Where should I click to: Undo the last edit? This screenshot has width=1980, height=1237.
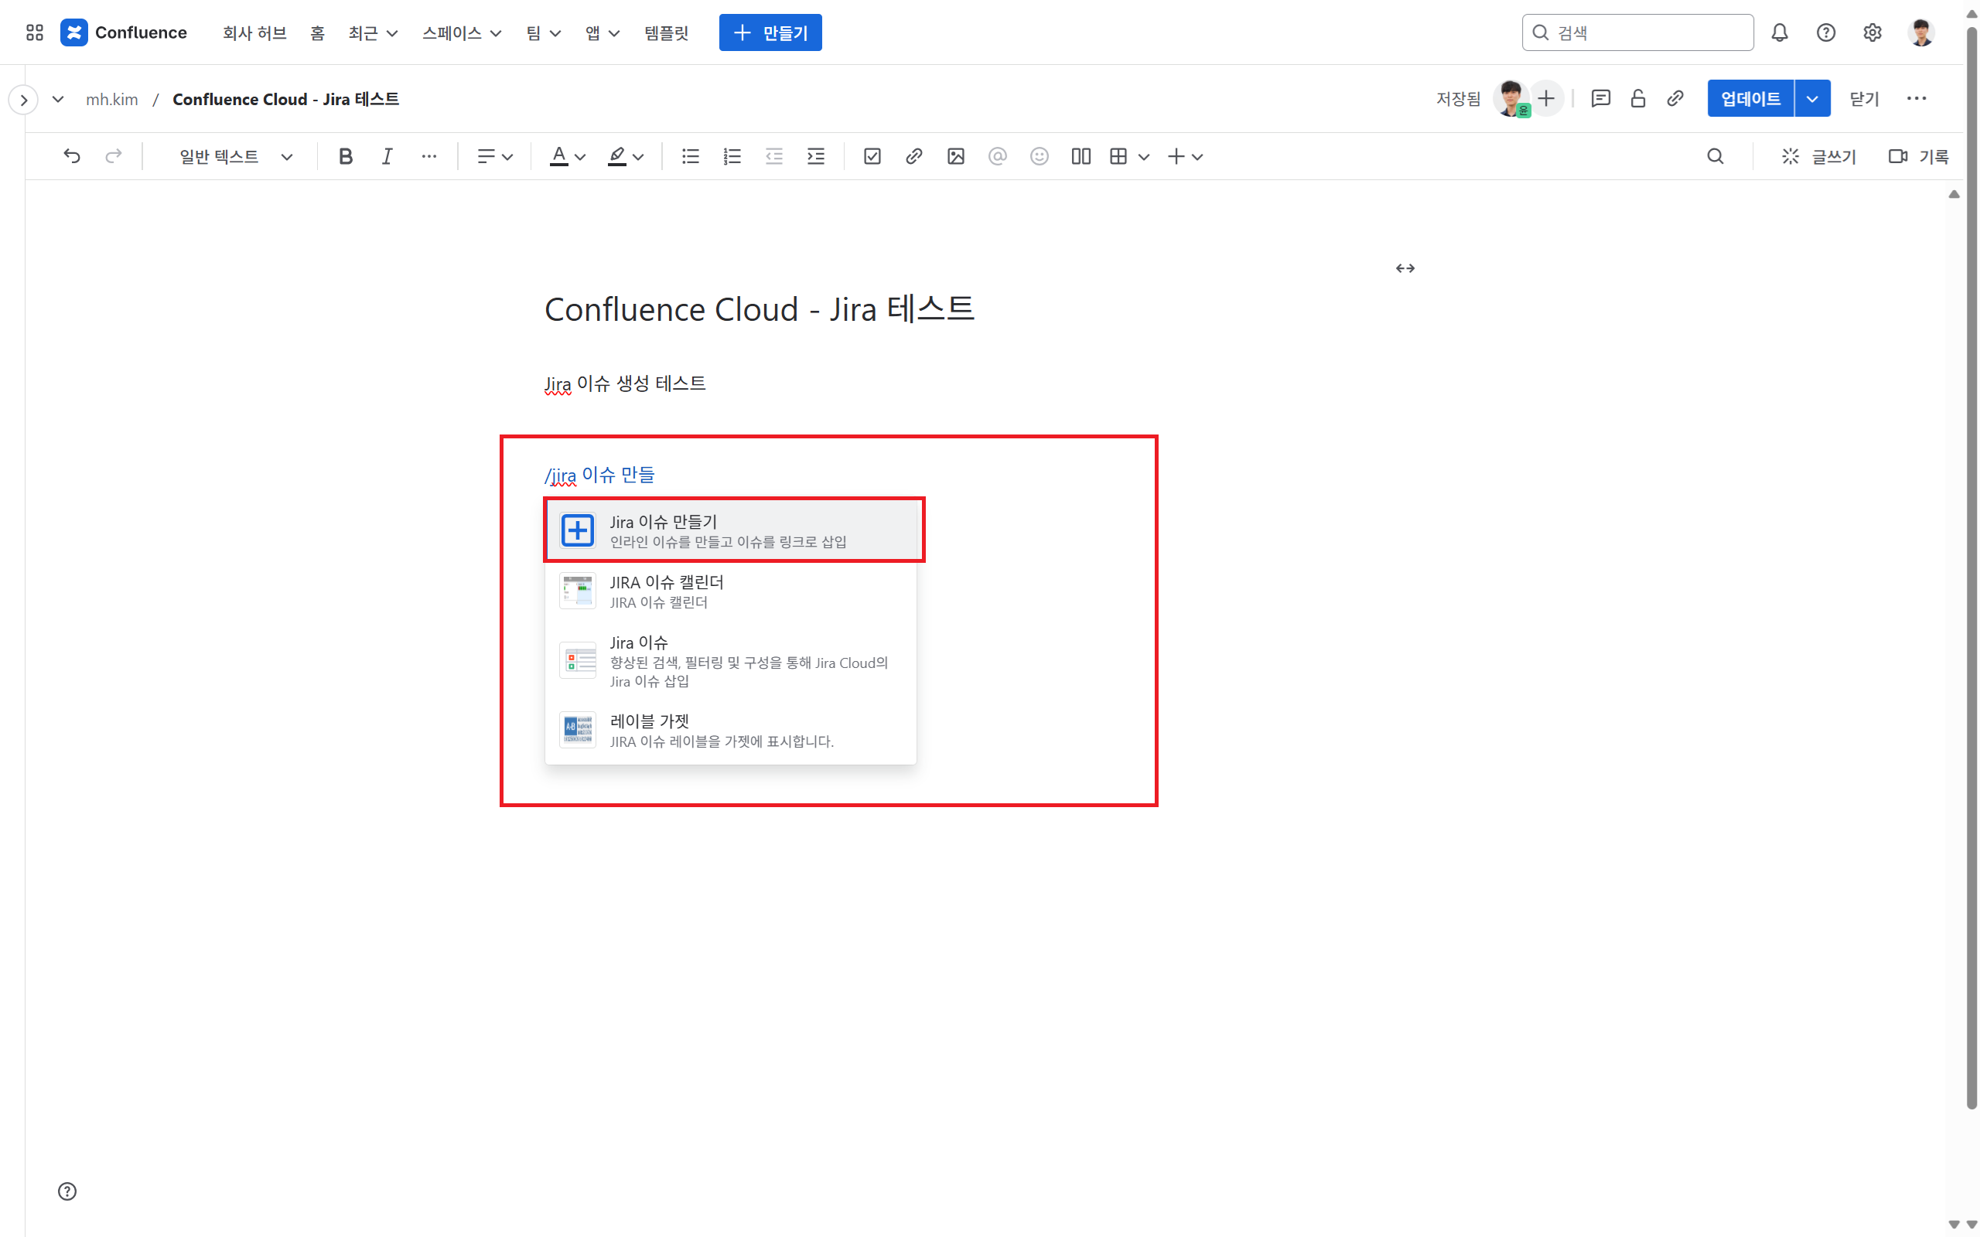pos(72,156)
